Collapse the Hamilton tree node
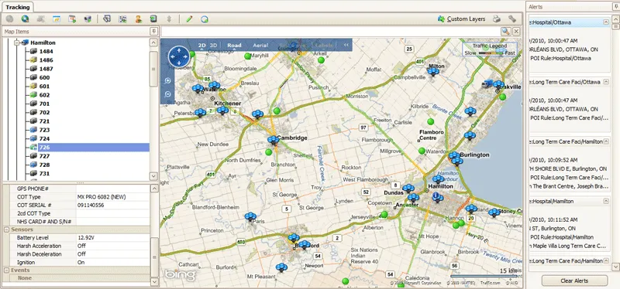This screenshot has height=289, width=620. tap(16, 42)
